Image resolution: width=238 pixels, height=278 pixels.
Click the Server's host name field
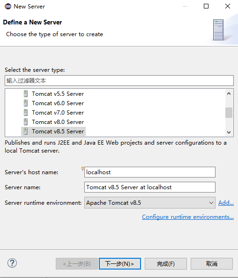coord(150,172)
